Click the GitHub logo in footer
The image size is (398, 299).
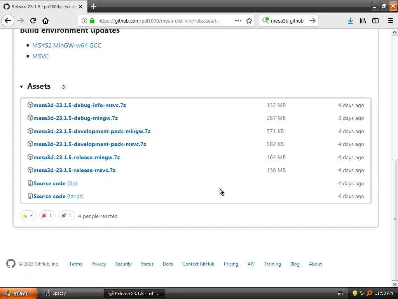(x=11, y=264)
